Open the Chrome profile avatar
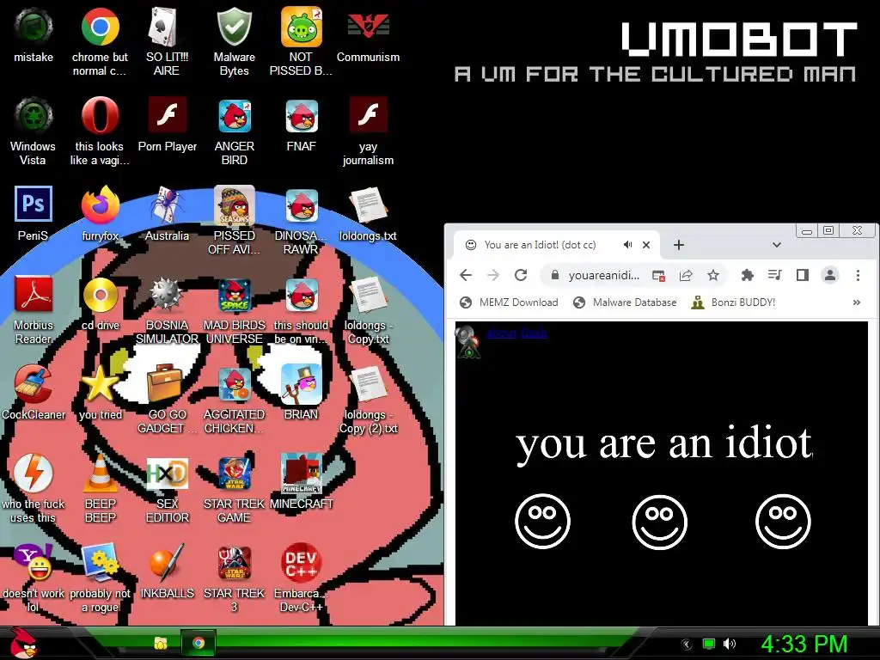Image resolution: width=880 pixels, height=660 pixels. (x=830, y=275)
